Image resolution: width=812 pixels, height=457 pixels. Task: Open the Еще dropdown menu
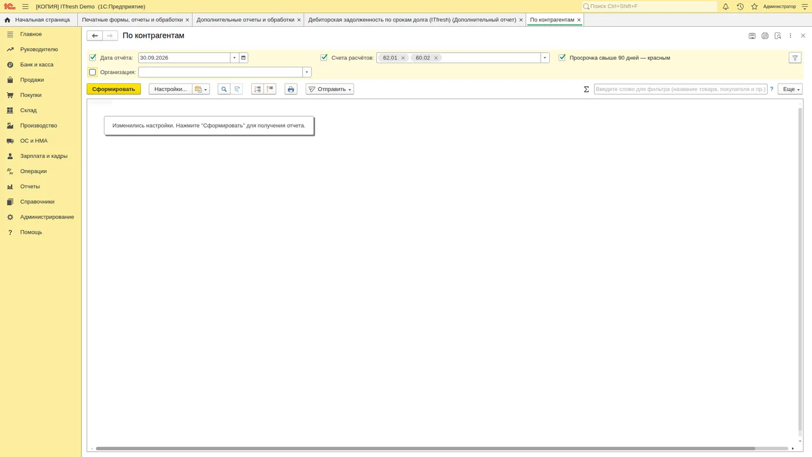click(790, 89)
